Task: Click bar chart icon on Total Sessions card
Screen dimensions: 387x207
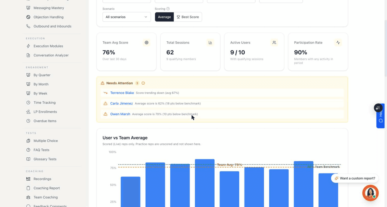Action: point(210,43)
